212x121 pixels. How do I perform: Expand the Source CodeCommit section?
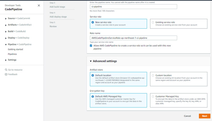6,18
